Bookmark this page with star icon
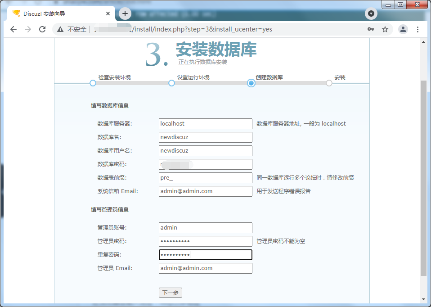This screenshot has width=431, height=307. coord(385,29)
